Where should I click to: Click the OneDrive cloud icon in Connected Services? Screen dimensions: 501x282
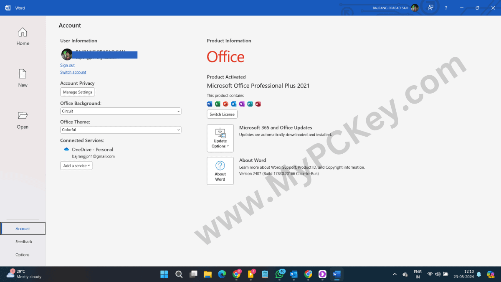pos(66,149)
